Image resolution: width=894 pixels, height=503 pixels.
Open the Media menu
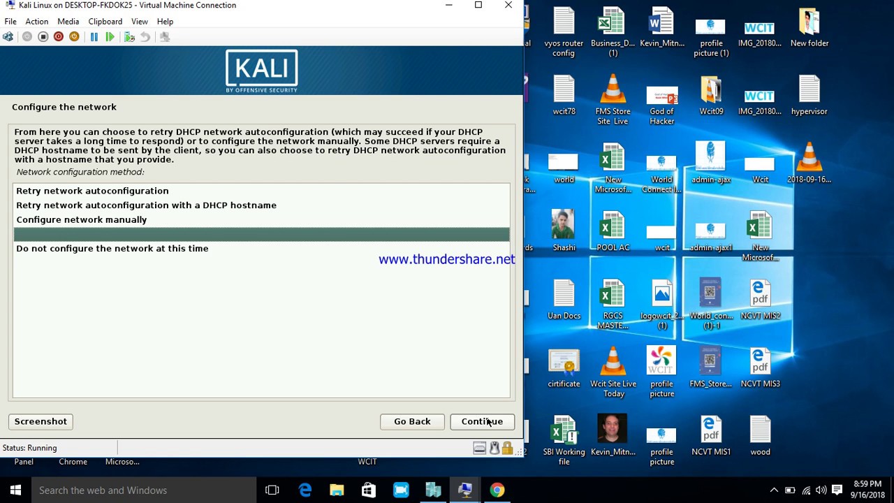tap(68, 22)
